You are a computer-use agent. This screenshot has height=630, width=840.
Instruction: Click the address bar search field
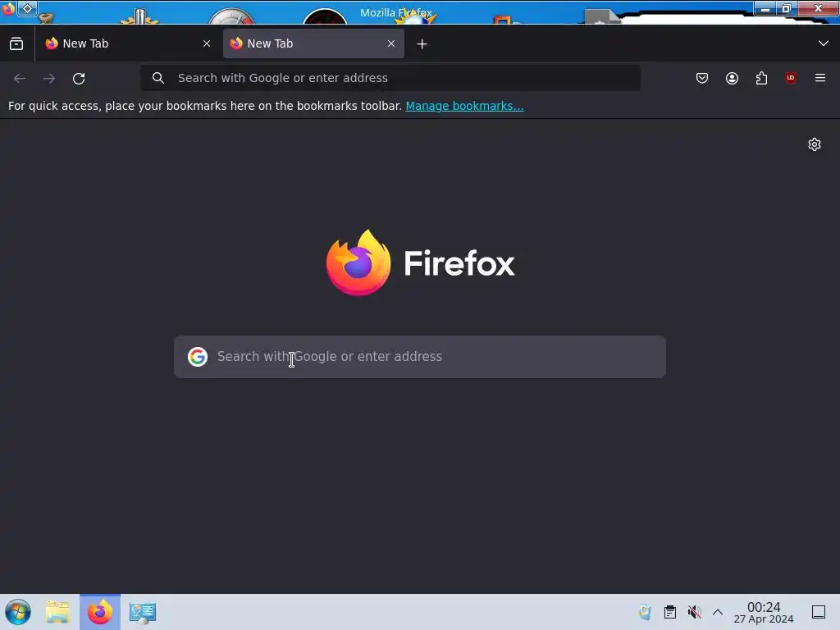(390, 78)
